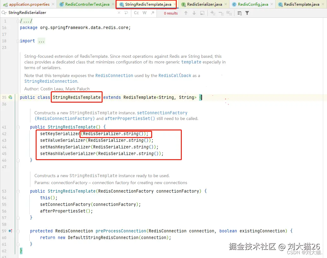Go to previous occurrence arrow
The height and width of the screenshot is (258, 327).
point(186,13)
